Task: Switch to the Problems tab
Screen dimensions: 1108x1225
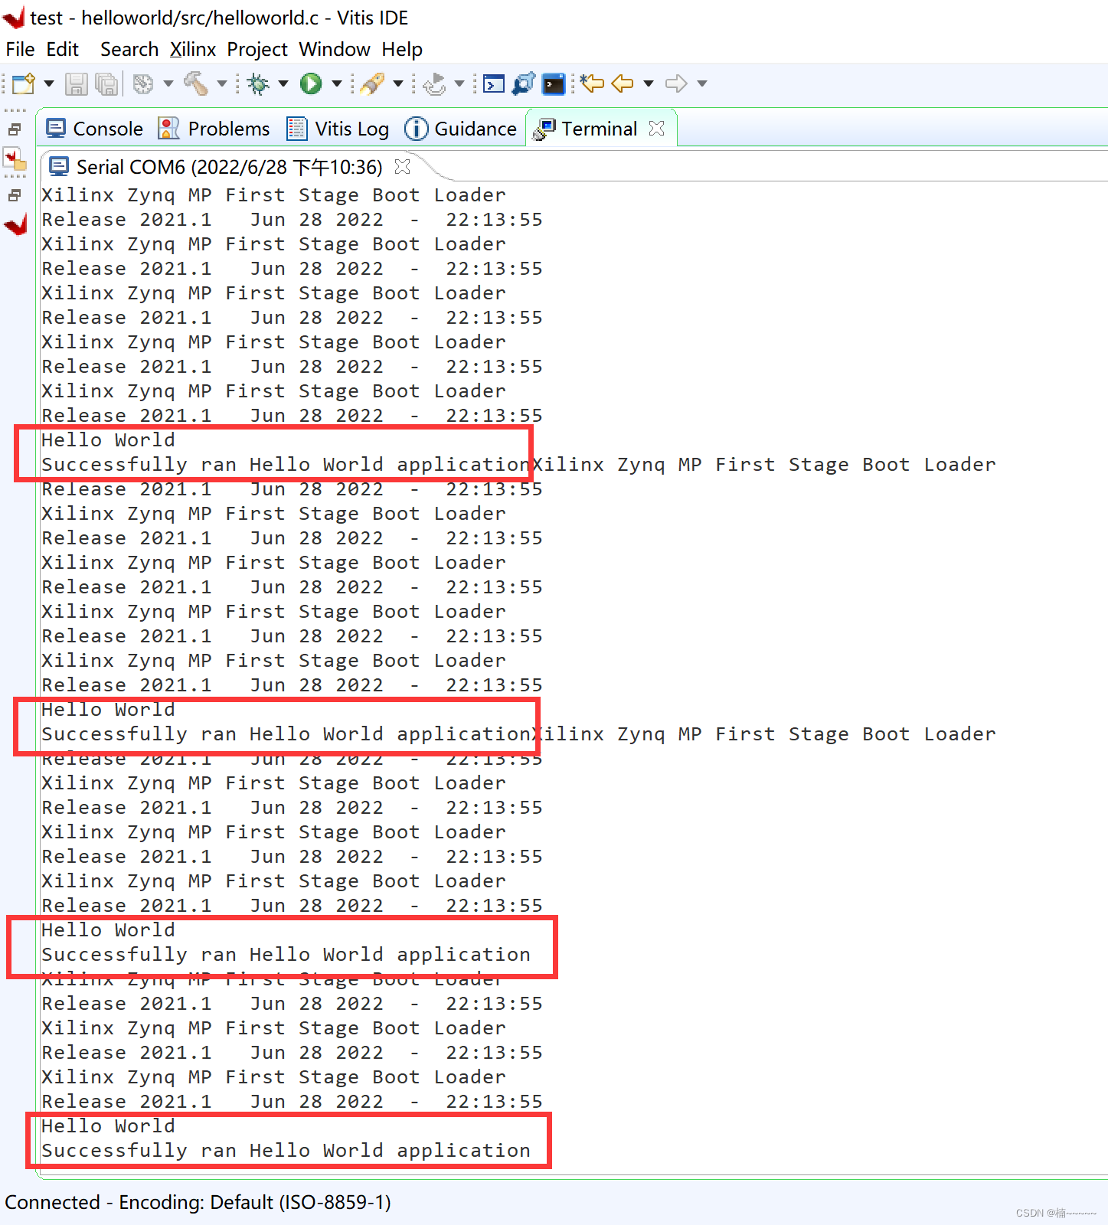Action: pos(214,129)
